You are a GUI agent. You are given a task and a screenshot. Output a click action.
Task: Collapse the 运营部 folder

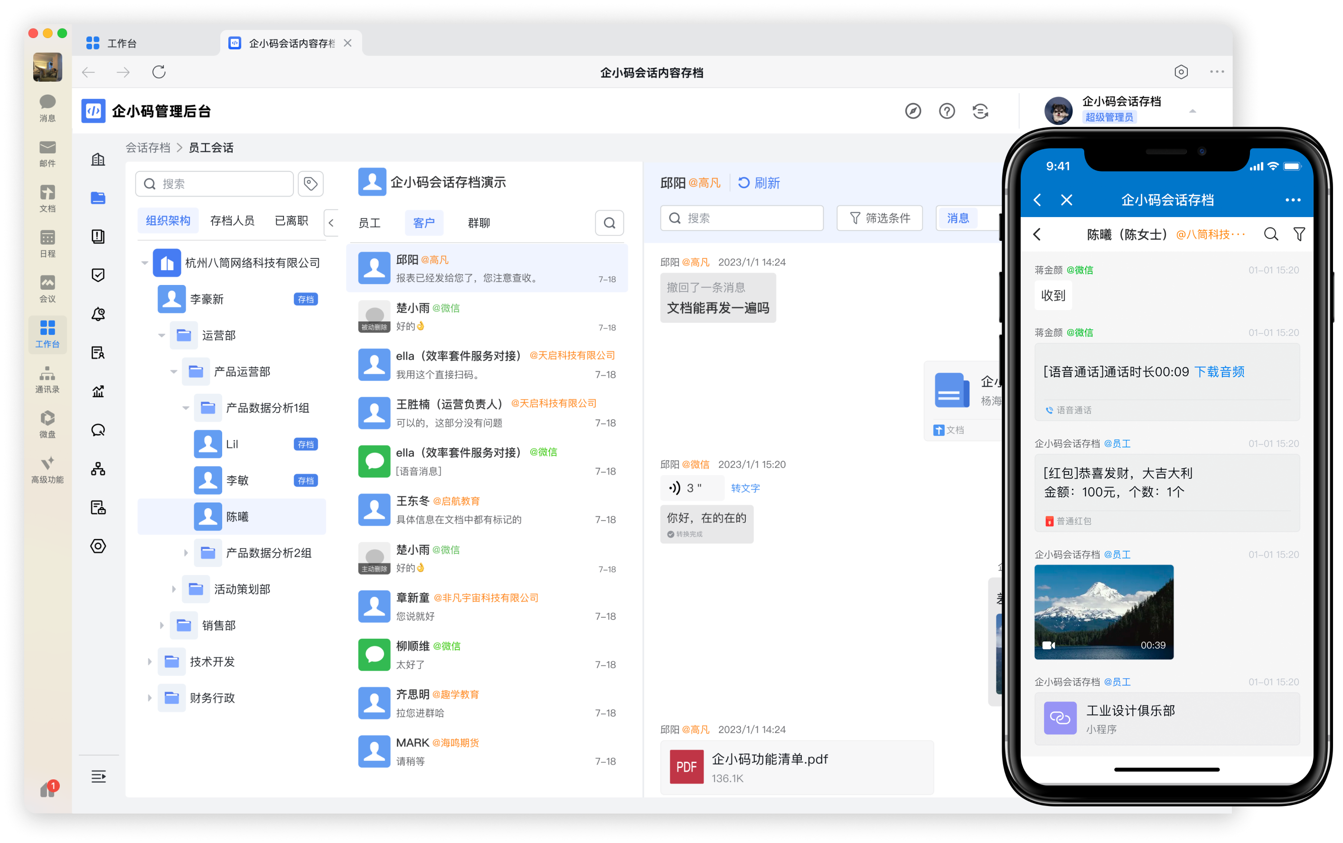161,335
